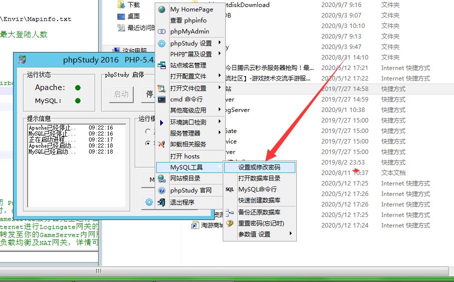The width and height of the screenshot is (454, 282).
Task: Choose 快速创建数据库 from the submenu
Action: tap(260, 200)
